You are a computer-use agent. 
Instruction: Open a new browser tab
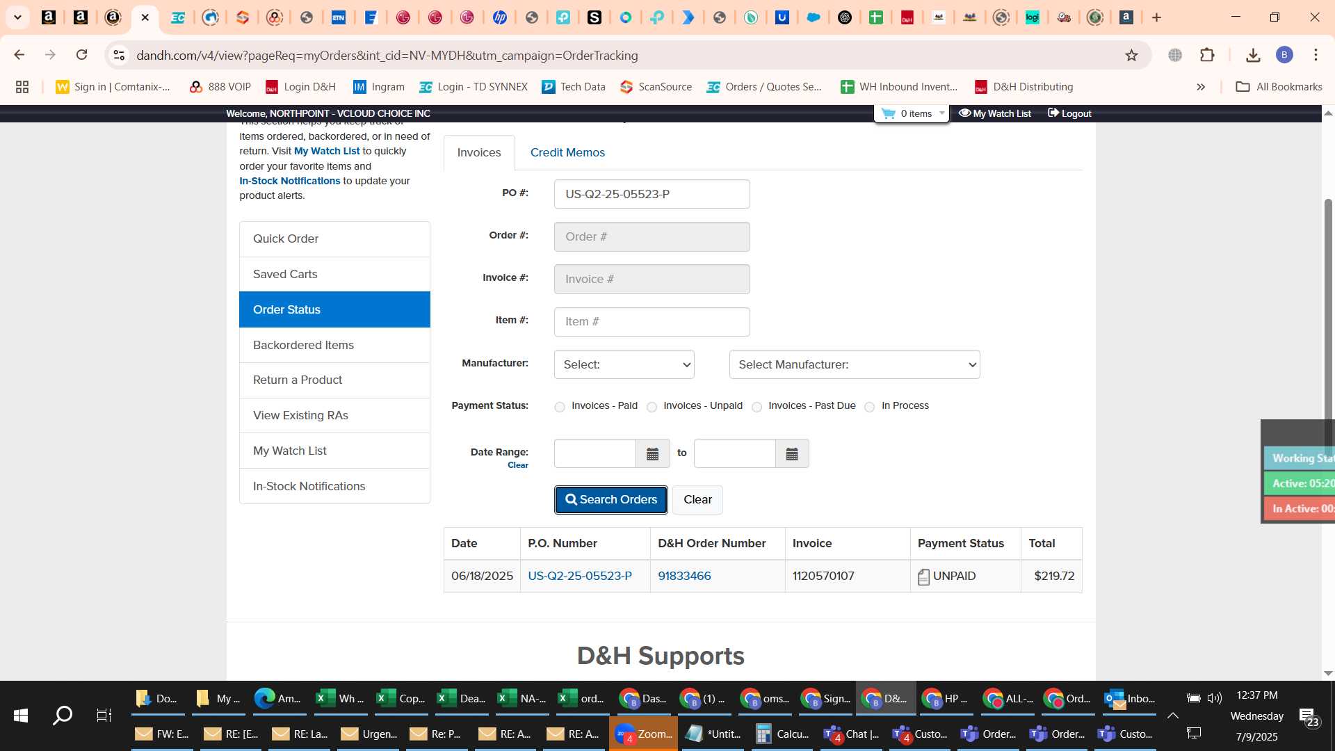pyautogui.click(x=1157, y=17)
